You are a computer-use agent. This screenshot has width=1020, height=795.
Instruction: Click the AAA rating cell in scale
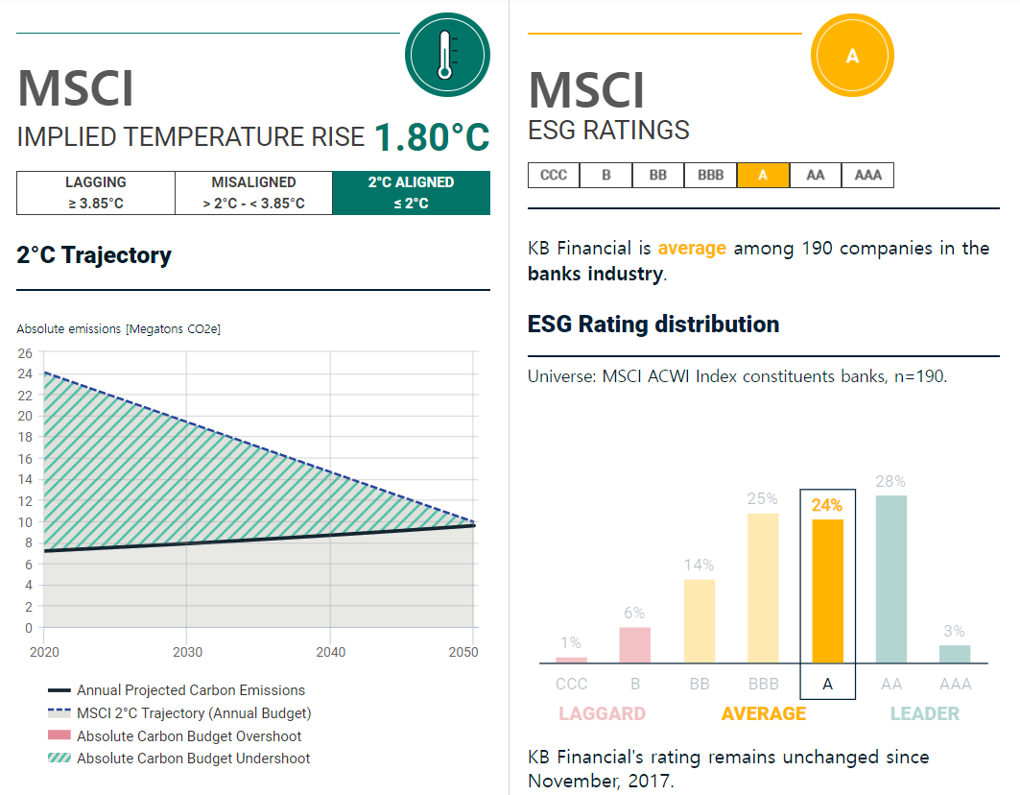click(867, 175)
